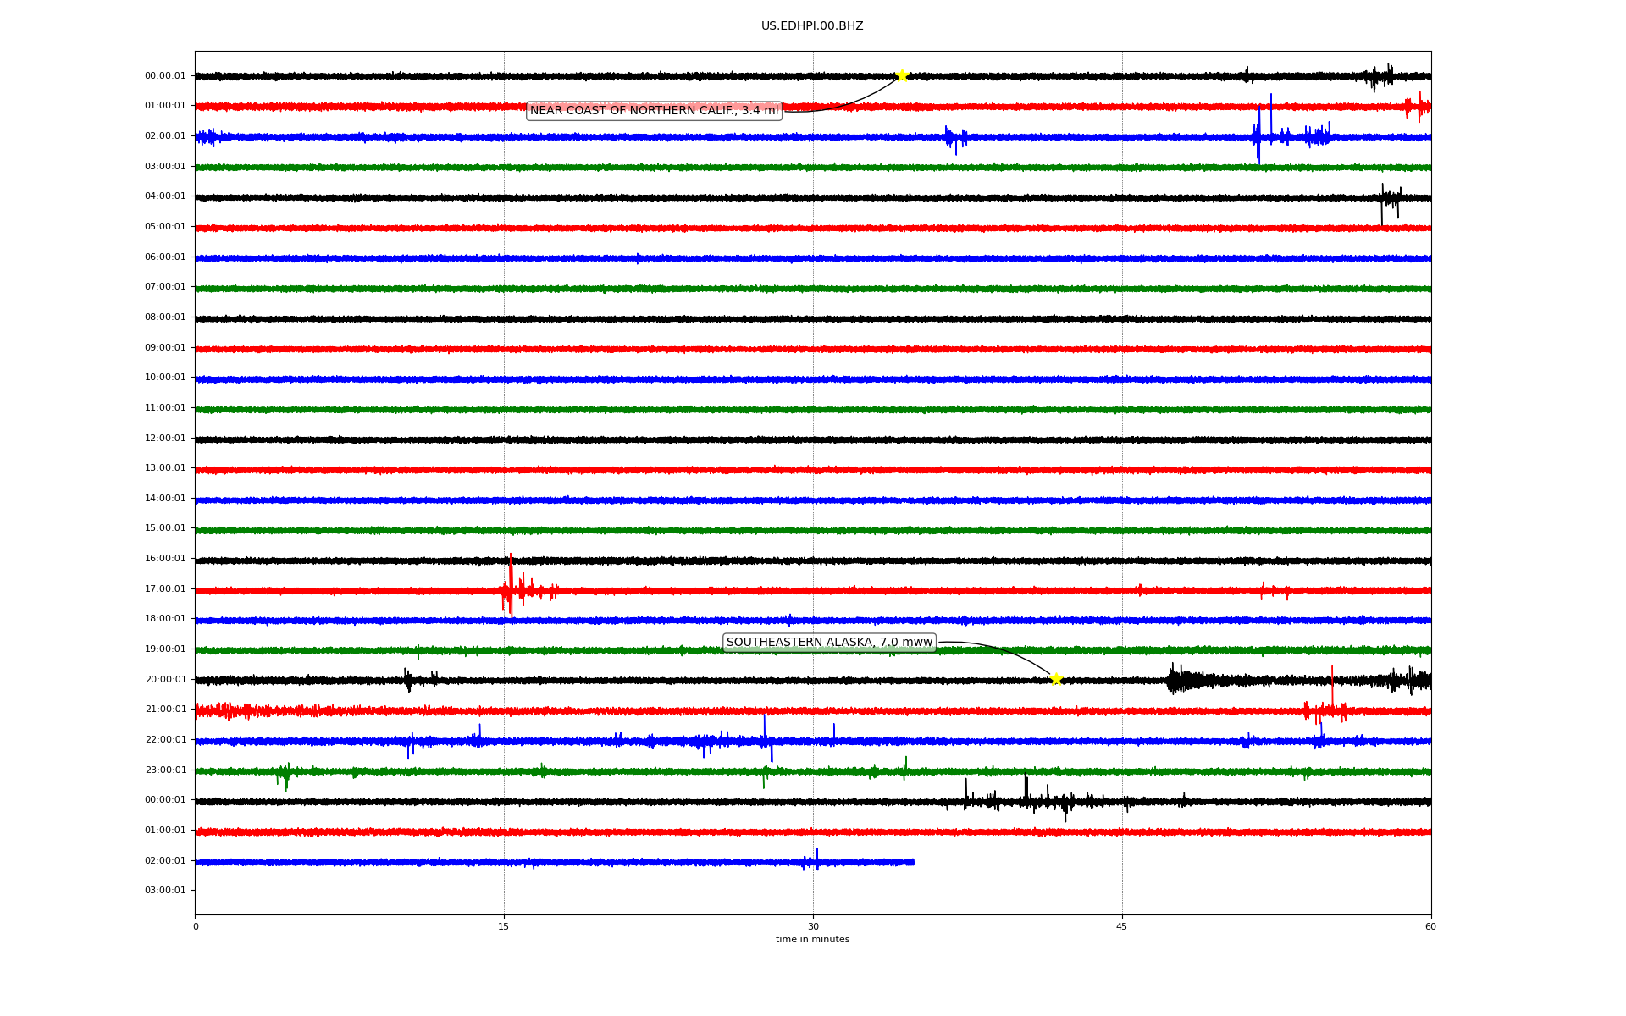
Task: Click the 60 minute x-axis tick label
Action: (1430, 926)
